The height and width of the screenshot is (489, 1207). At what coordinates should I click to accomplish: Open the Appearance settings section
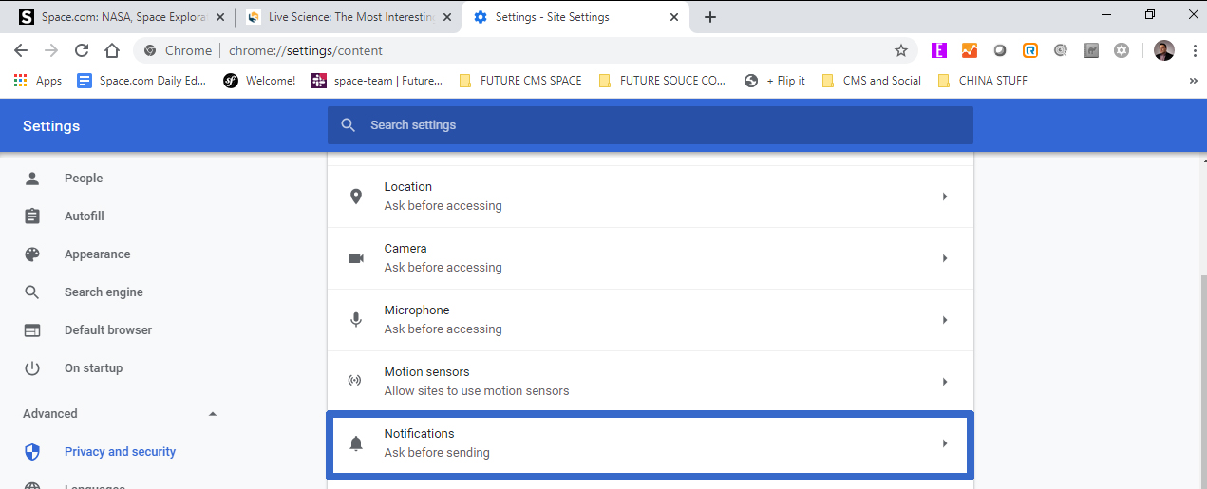tap(97, 254)
